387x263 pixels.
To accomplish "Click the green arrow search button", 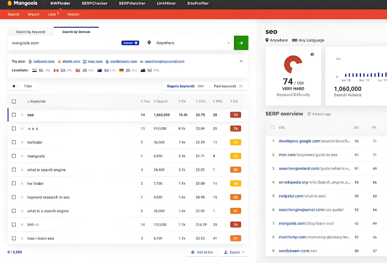I will [x=241, y=43].
